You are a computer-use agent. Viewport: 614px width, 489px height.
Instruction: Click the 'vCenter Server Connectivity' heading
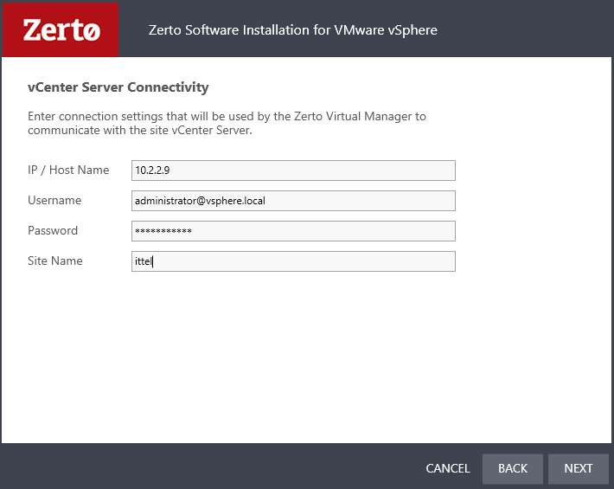pos(118,87)
